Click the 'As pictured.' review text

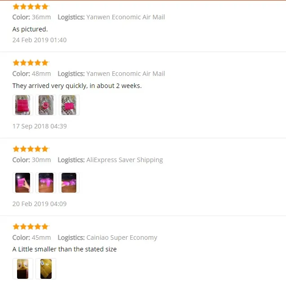click(30, 29)
